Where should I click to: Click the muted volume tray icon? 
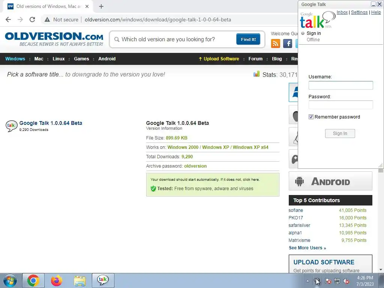coord(346,281)
